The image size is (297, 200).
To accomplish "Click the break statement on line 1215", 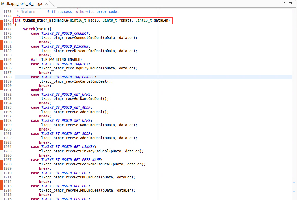I will coord(45,195).
